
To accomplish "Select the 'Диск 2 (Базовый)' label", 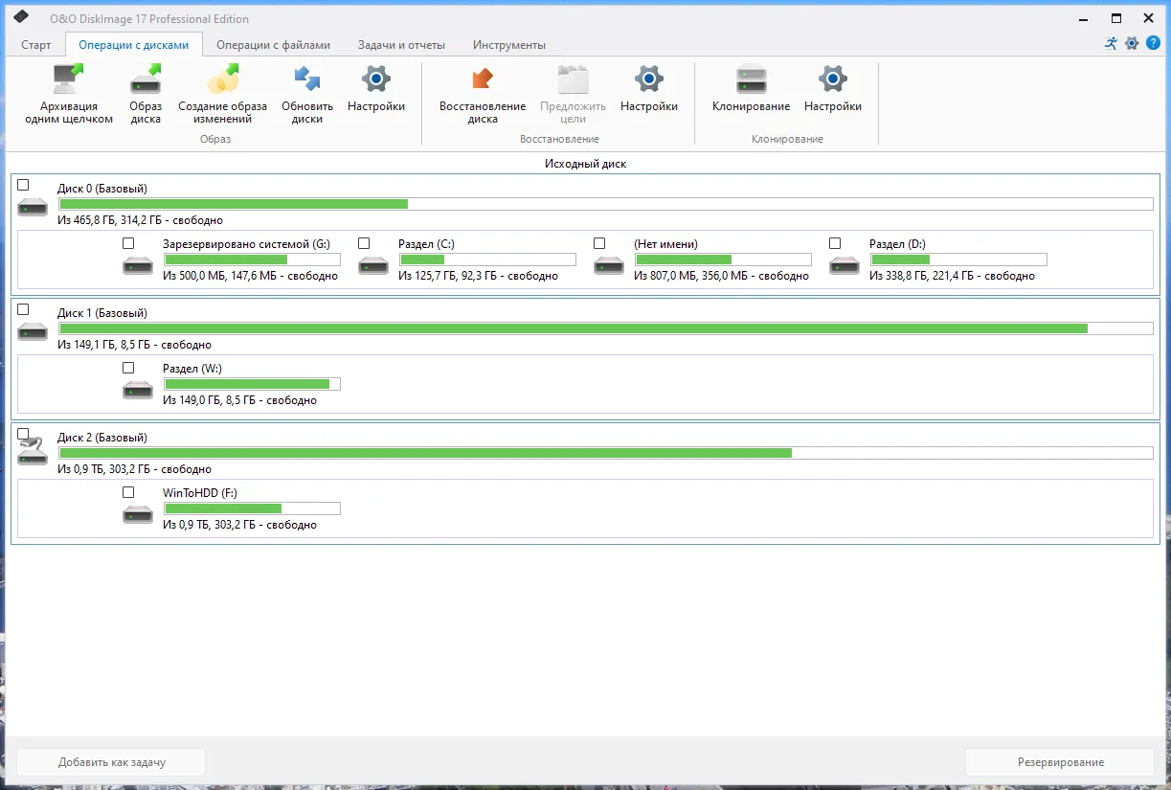I will (102, 438).
